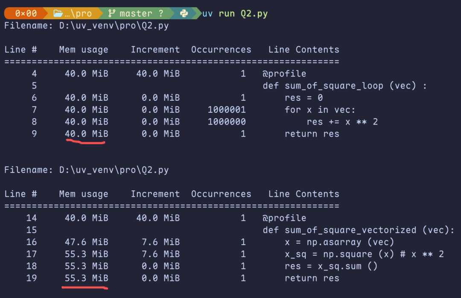Click the second 'Occurrences' column header
The height and width of the screenshot is (298, 461).
(x=221, y=194)
